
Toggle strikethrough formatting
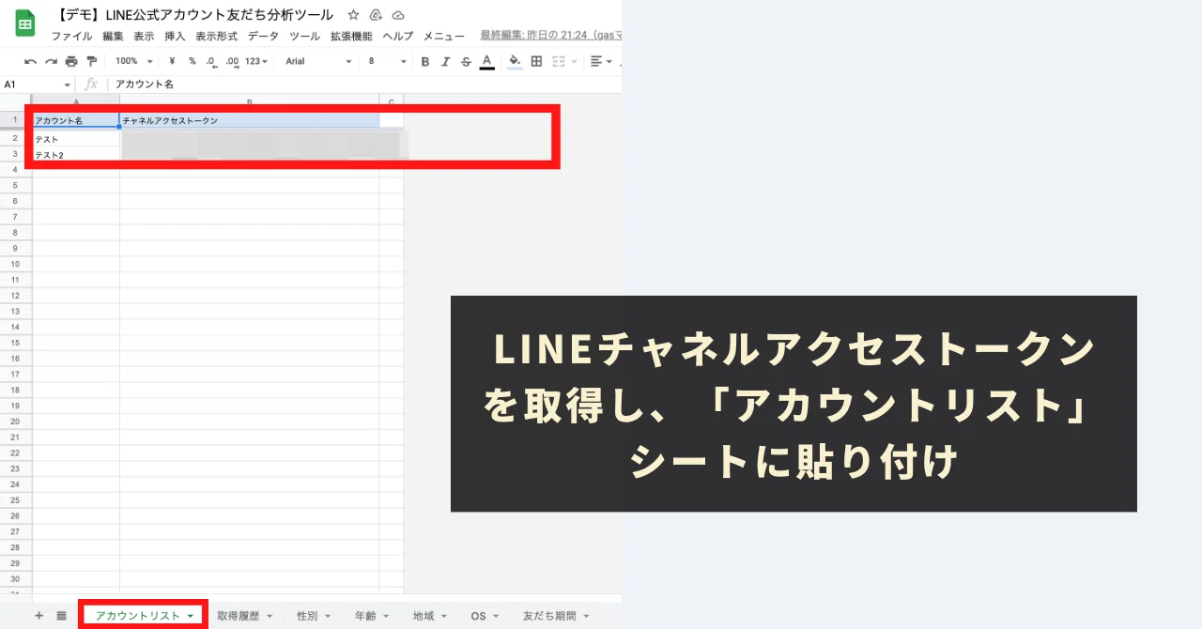tap(466, 61)
